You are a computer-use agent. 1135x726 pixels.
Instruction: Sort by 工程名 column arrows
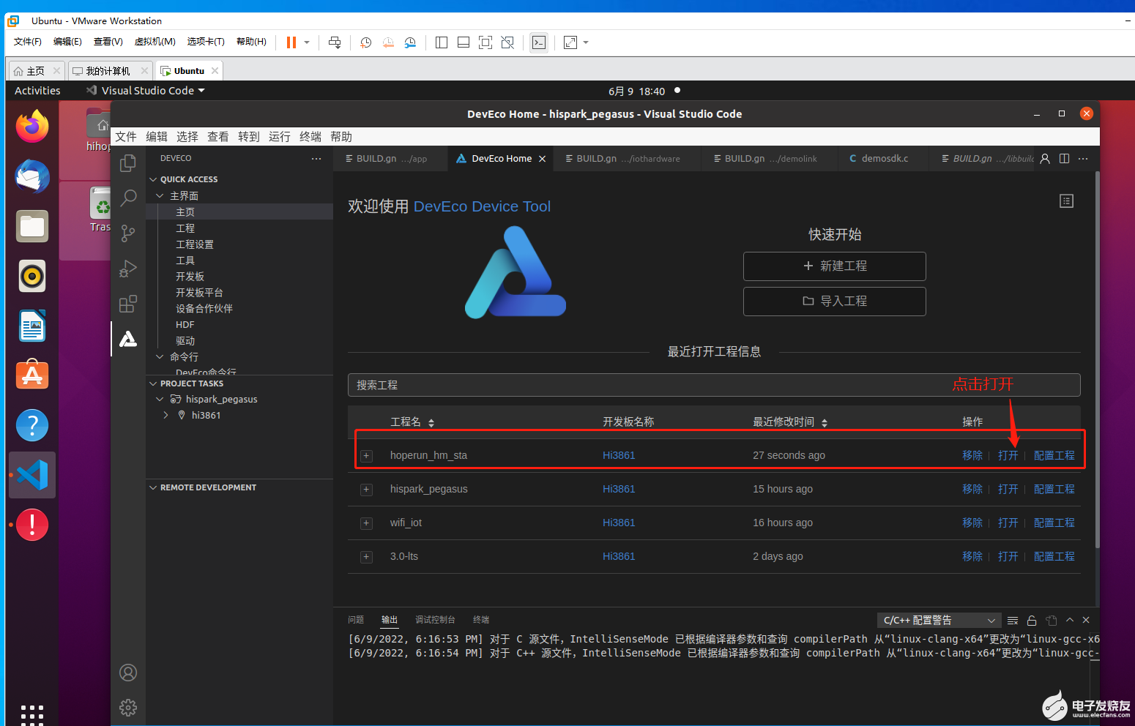pyautogui.click(x=431, y=423)
